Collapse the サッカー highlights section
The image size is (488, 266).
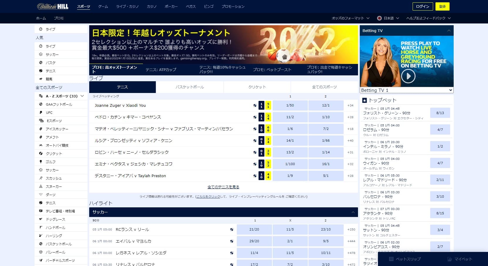(x=353, y=212)
